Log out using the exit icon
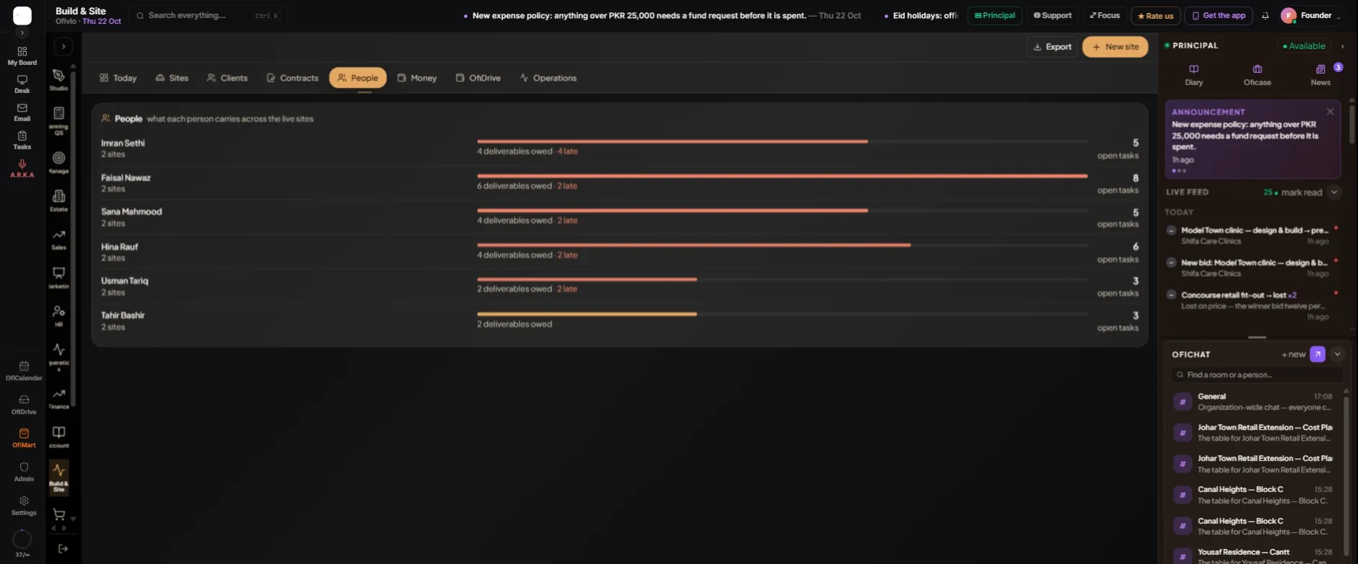Viewport: 1358px width, 564px height. point(63,549)
